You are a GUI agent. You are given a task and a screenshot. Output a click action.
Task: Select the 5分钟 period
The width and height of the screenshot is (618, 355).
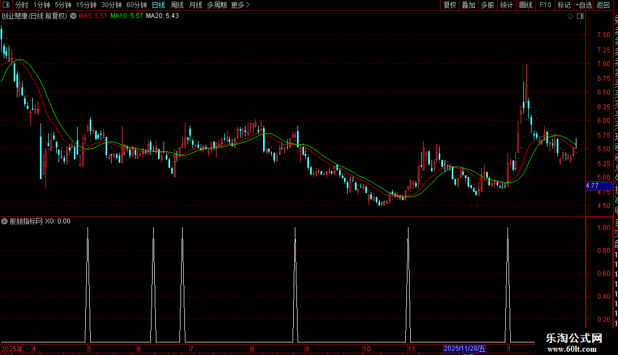pos(63,5)
